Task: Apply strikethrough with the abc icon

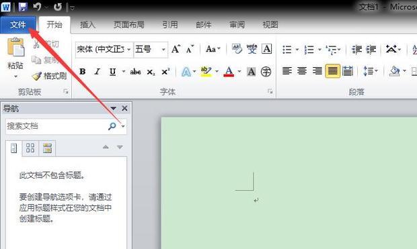Action: coord(135,72)
